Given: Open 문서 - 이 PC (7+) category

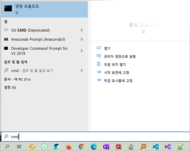Looking at the screenshot, I should 17,79.
